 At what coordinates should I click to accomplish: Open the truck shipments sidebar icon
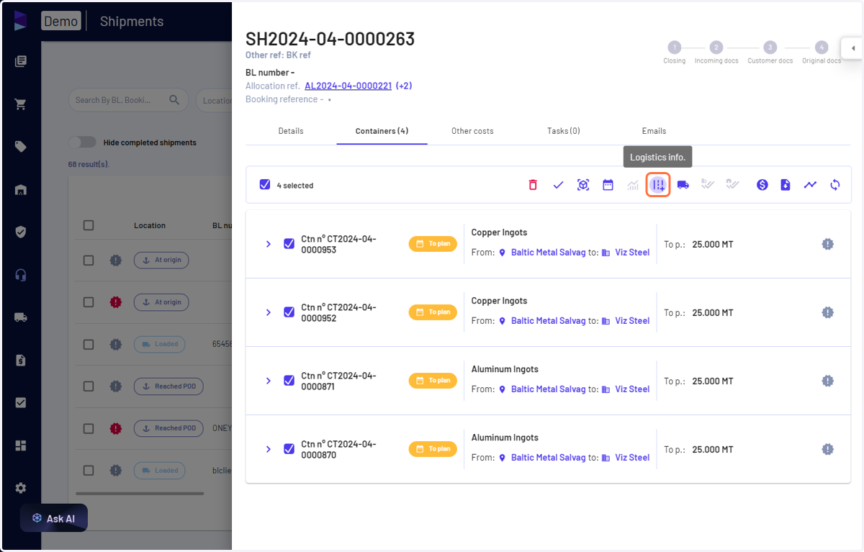tap(21, 317)
